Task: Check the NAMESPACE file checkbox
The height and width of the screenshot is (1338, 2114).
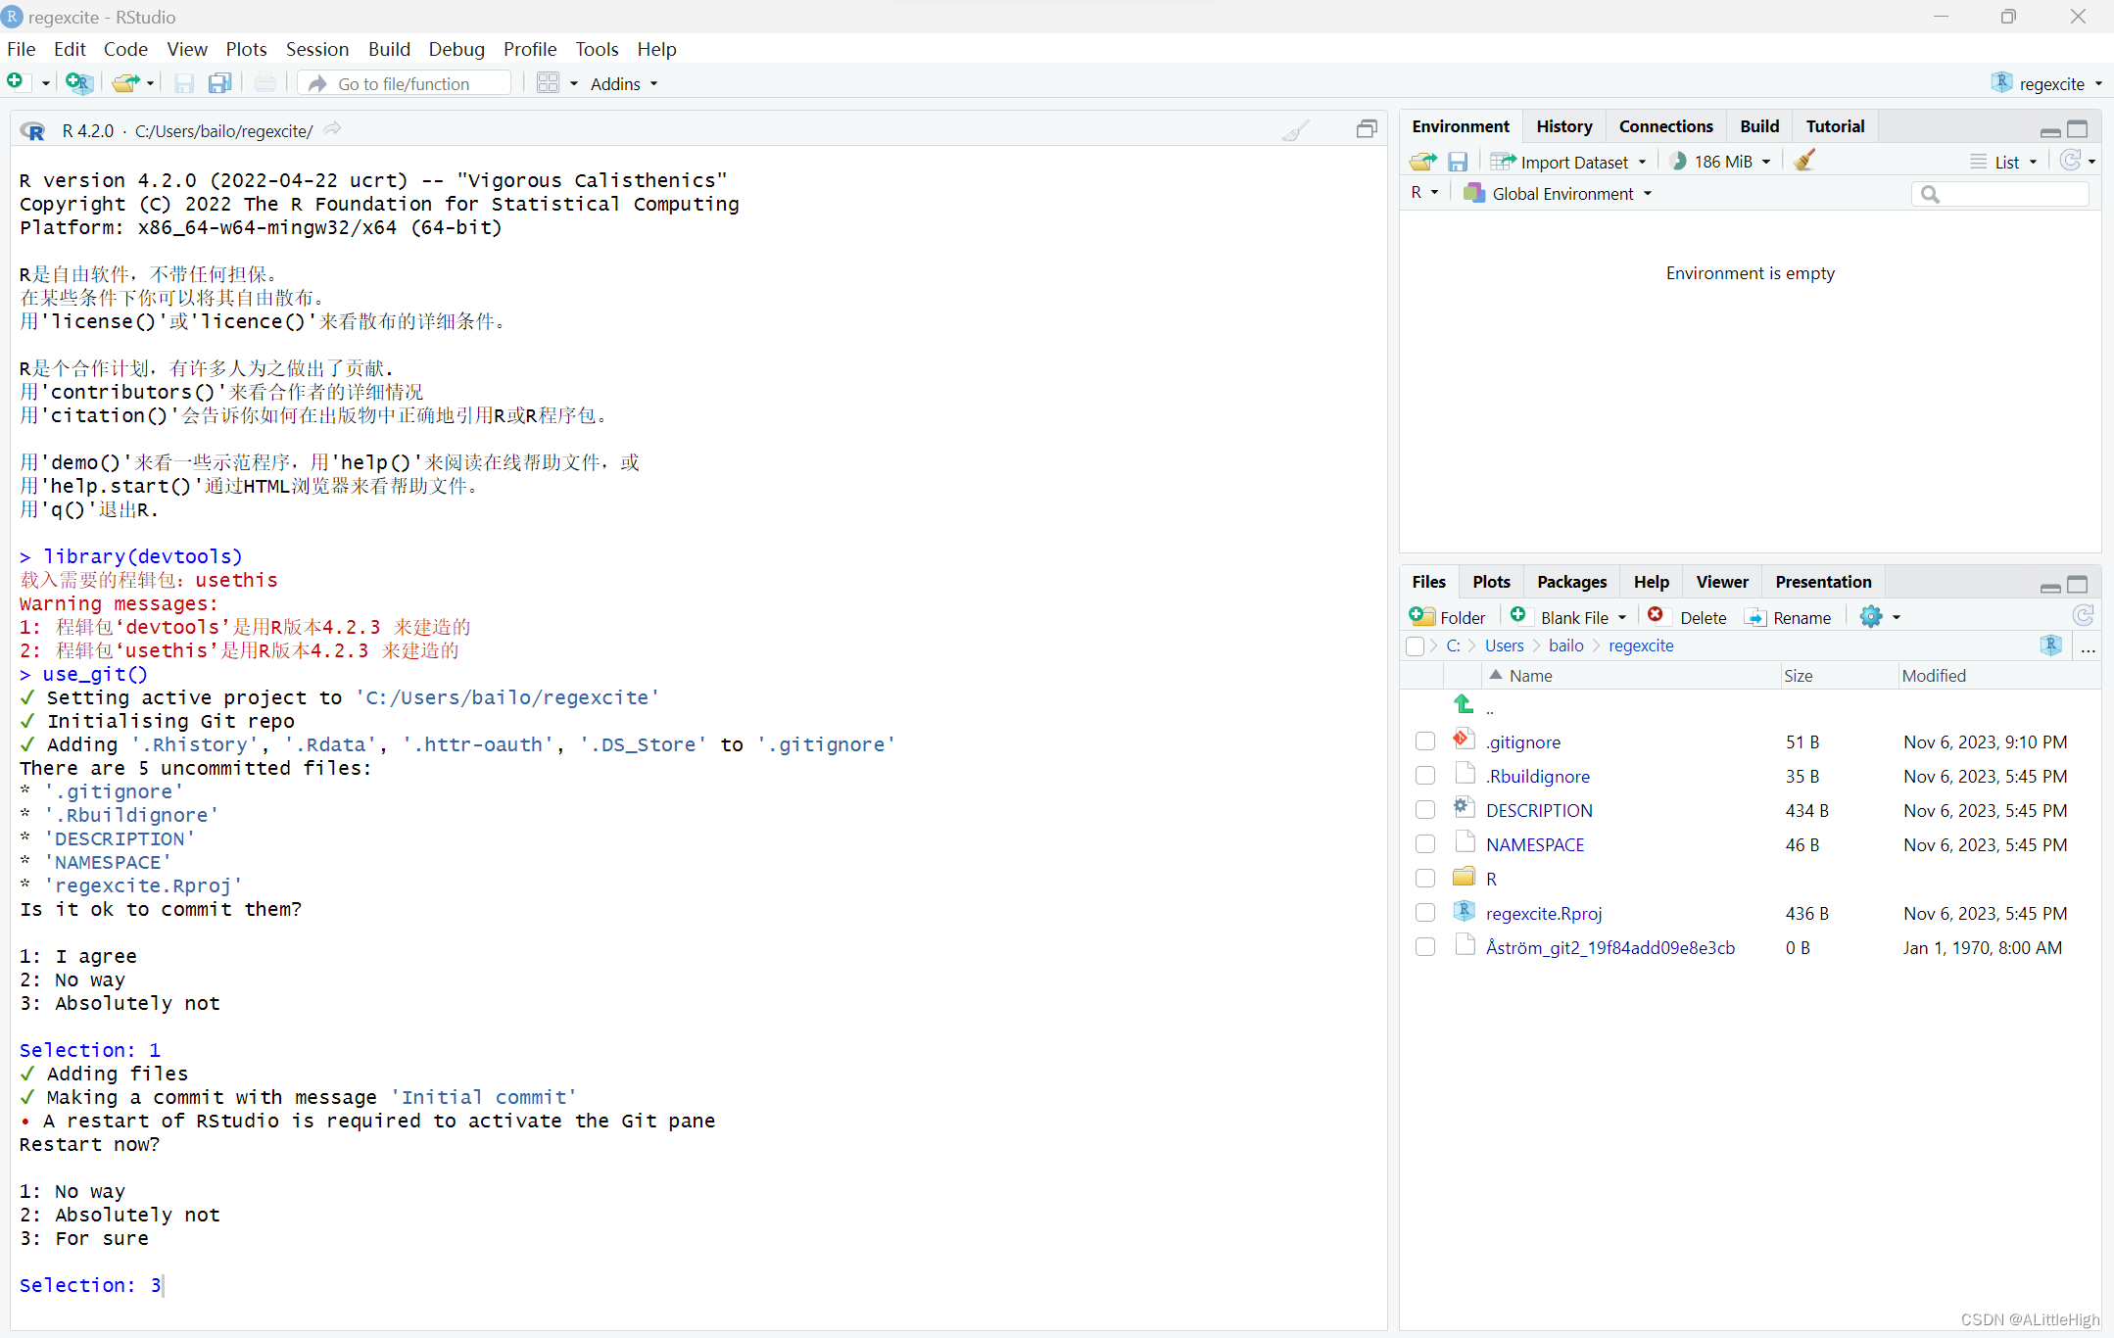Action: tap(1425, 844)
